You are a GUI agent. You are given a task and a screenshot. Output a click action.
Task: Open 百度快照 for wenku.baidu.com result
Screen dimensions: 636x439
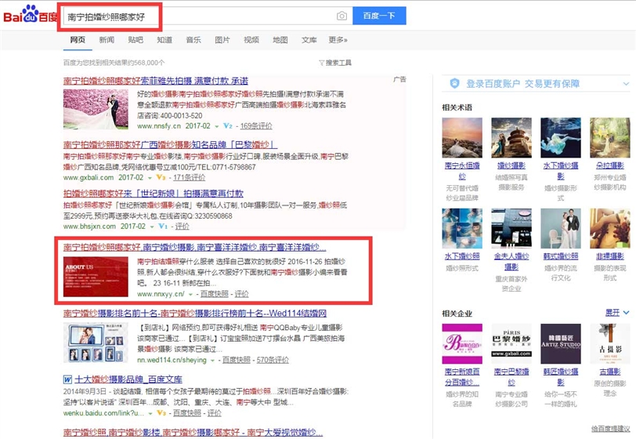click(187, 413)
